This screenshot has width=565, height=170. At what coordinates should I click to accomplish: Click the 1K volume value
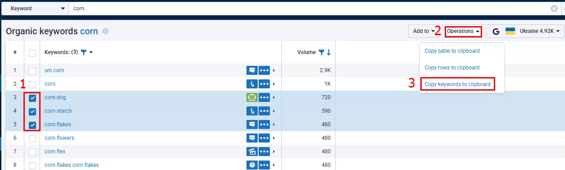[327, 84]
